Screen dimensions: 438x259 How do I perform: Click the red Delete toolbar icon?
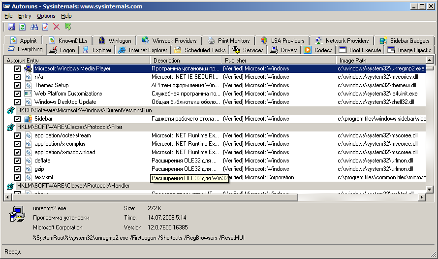57,27
